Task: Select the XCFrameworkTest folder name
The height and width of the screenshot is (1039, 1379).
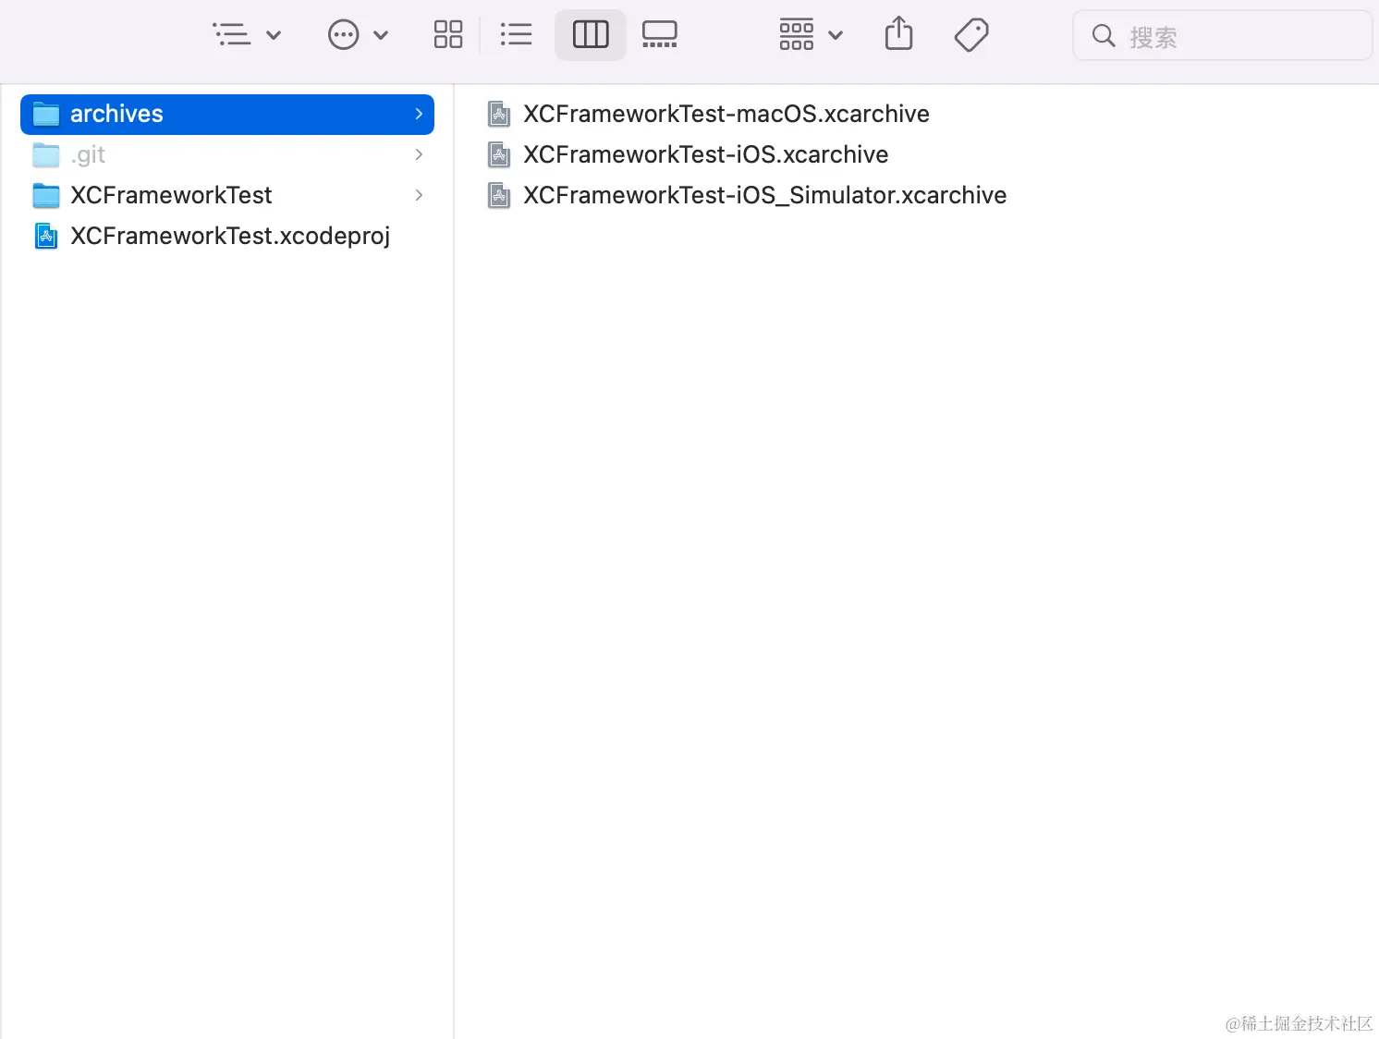Action: 171,195
